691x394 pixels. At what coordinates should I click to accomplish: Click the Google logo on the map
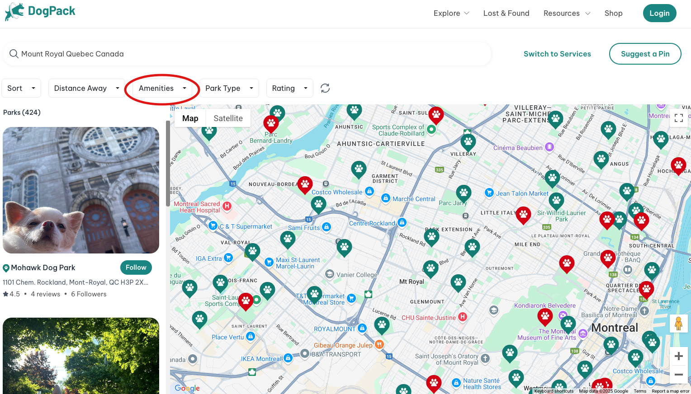187,388
